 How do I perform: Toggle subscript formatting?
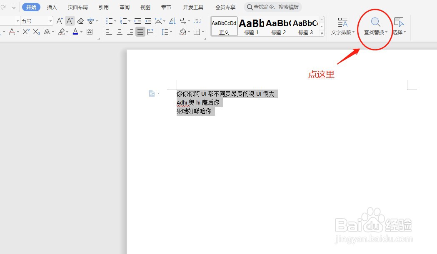click(x=37, y=32)
